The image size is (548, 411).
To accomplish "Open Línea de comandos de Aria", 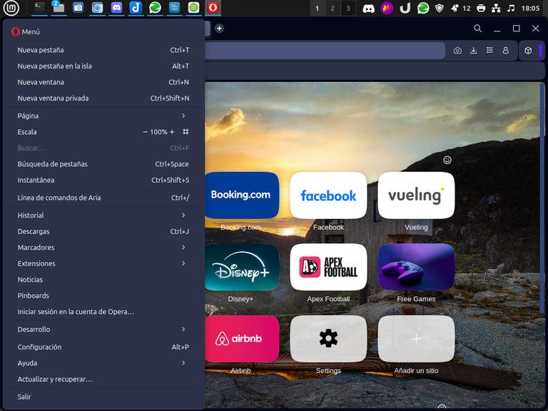I will pos(103,198).
